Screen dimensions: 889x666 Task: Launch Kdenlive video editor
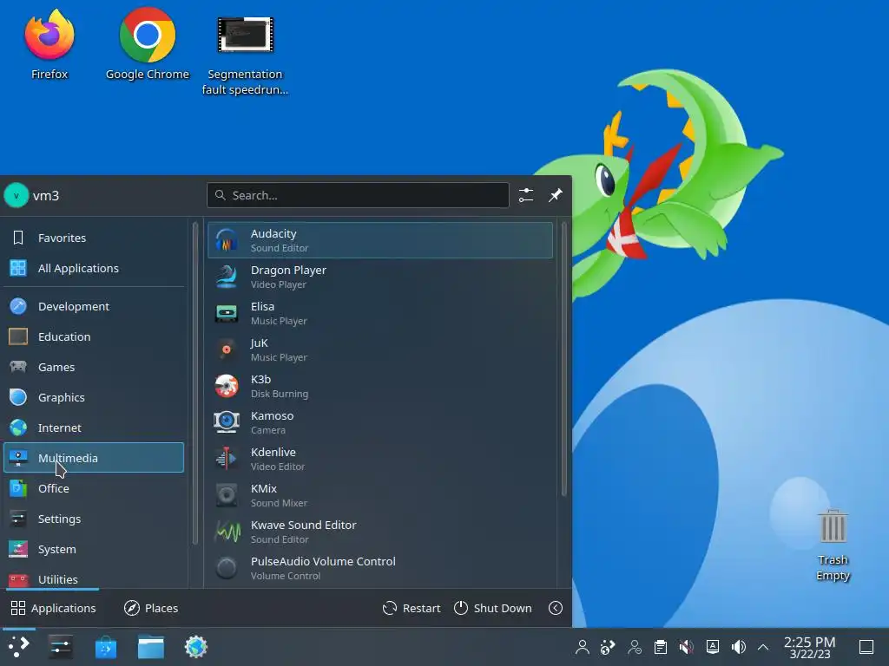coord(380,459)
